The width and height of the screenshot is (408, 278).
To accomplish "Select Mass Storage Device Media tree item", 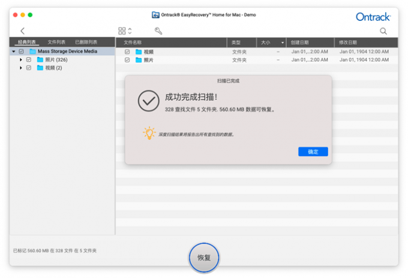I will tap(62, 52).
